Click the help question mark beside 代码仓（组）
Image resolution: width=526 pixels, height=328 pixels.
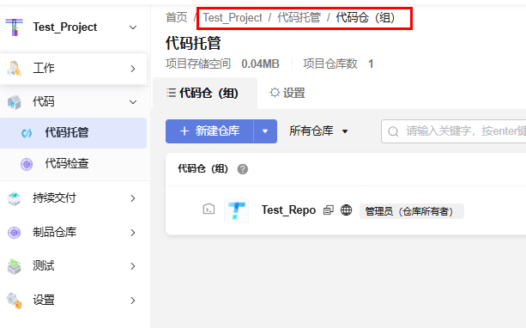tap(243, 169)
